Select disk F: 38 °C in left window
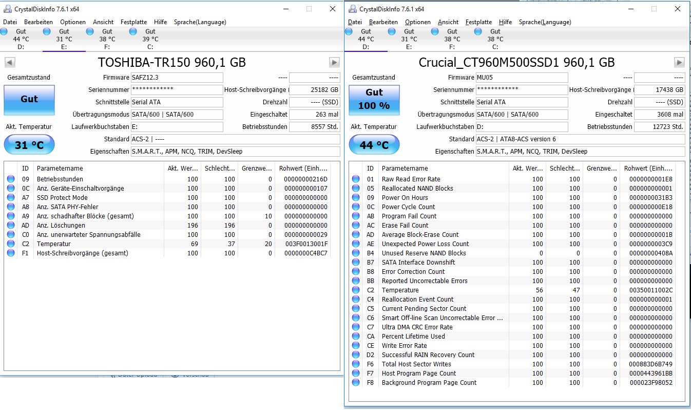Viewport: 691px width, 410px height. (x=107, y=39)
